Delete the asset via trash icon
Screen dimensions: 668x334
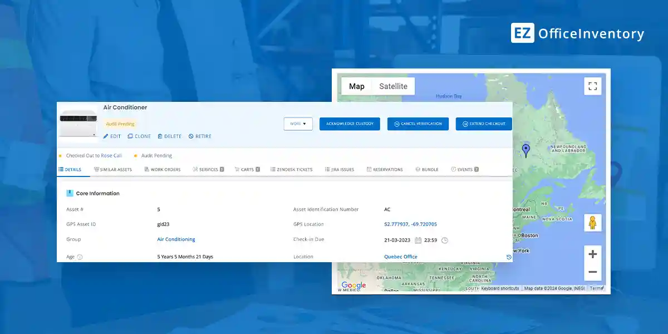pos(160,136)
